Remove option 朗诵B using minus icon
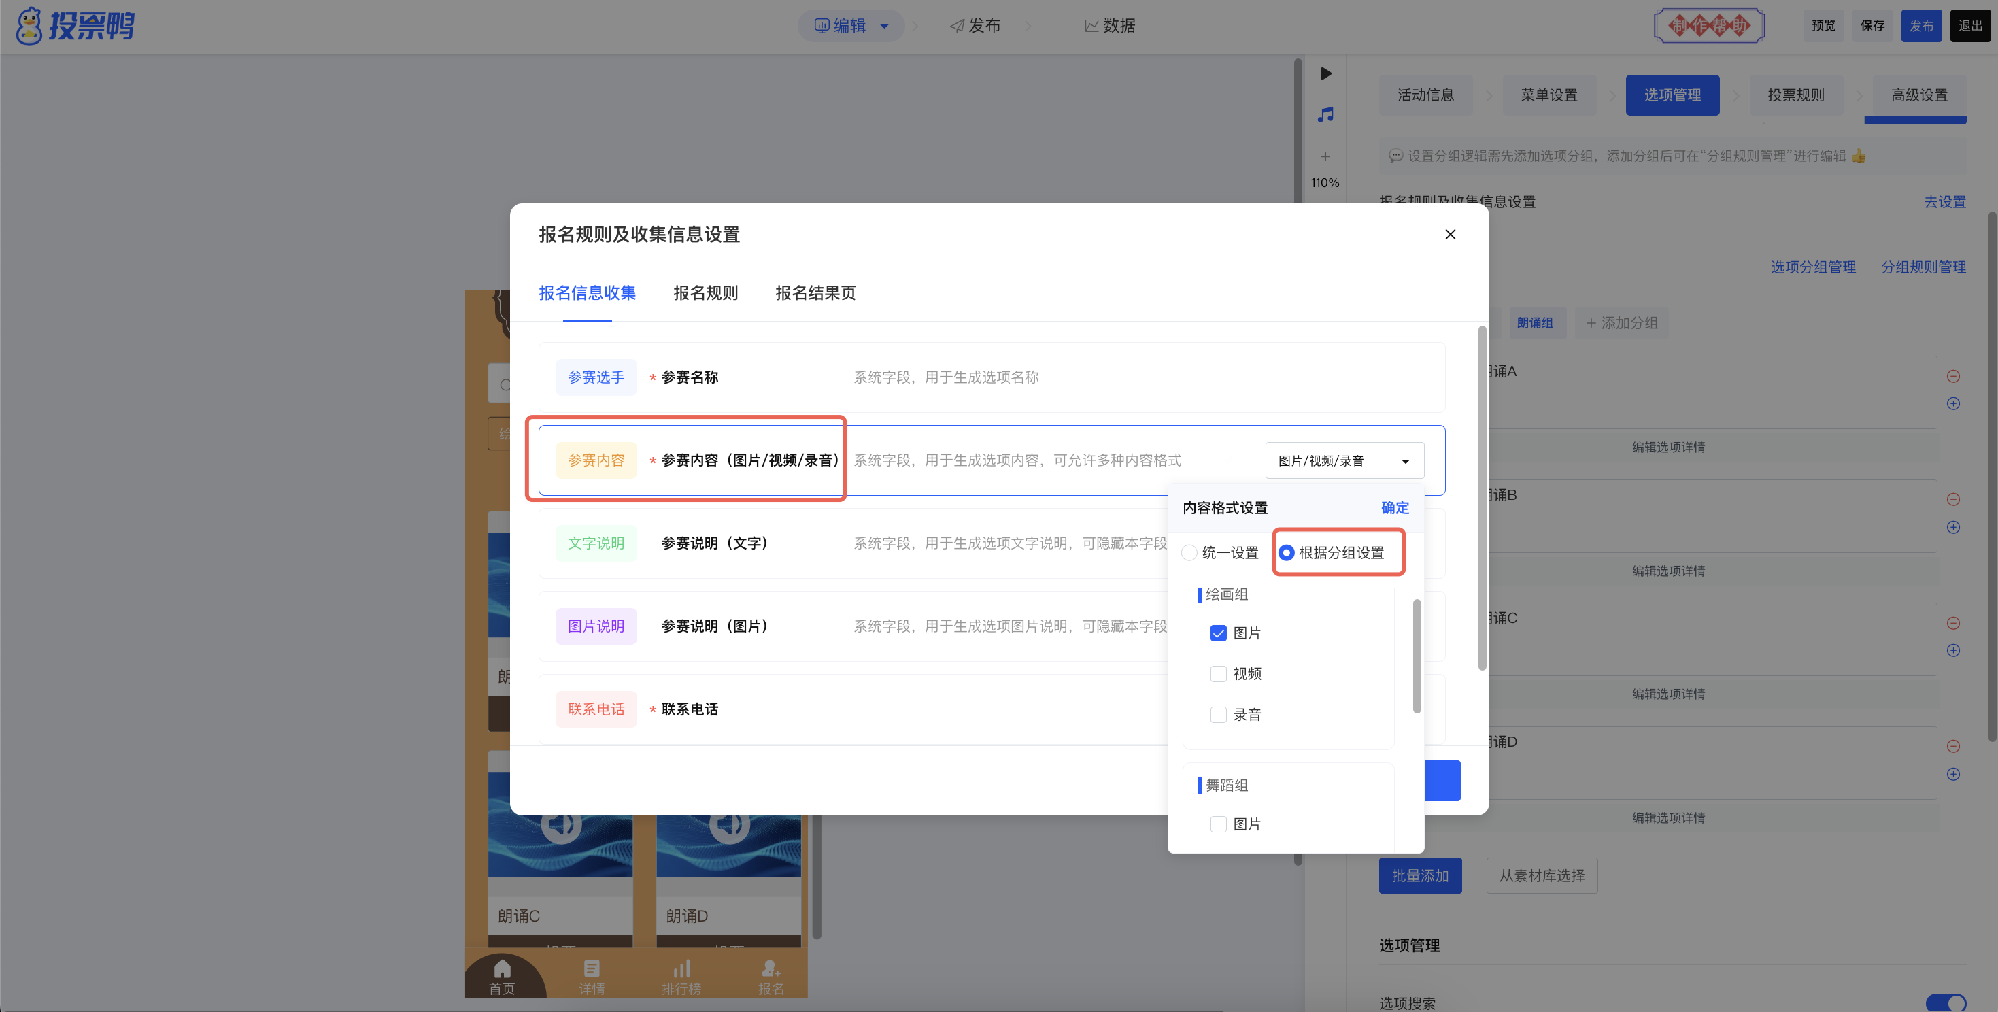 click(1953, 499)
